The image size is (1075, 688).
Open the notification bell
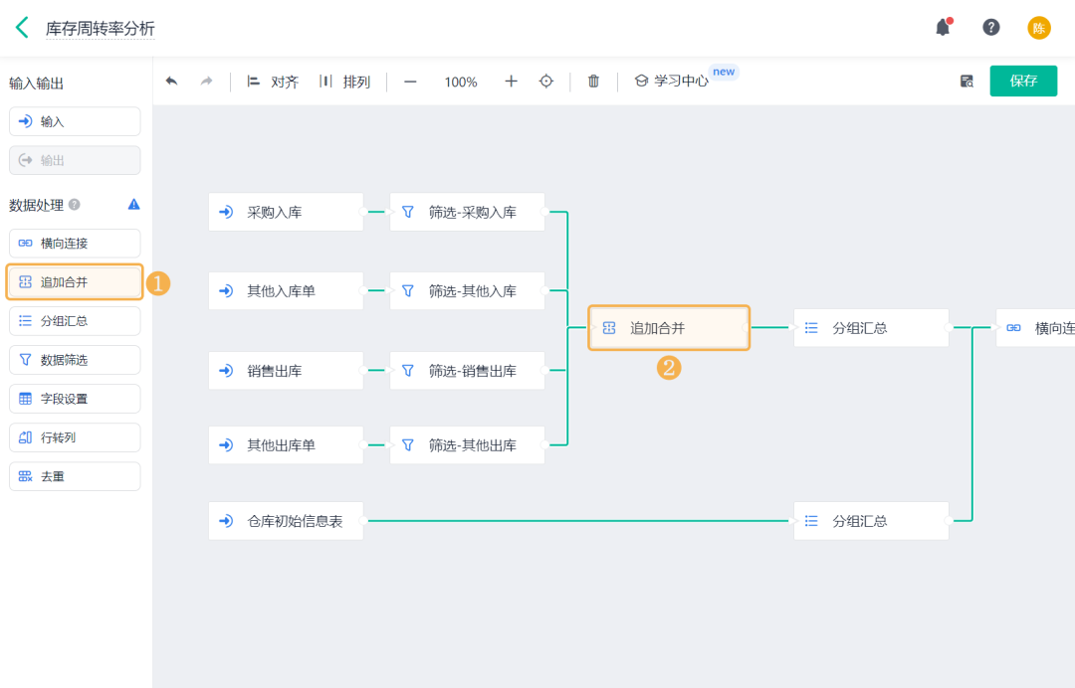pos(943,28)
